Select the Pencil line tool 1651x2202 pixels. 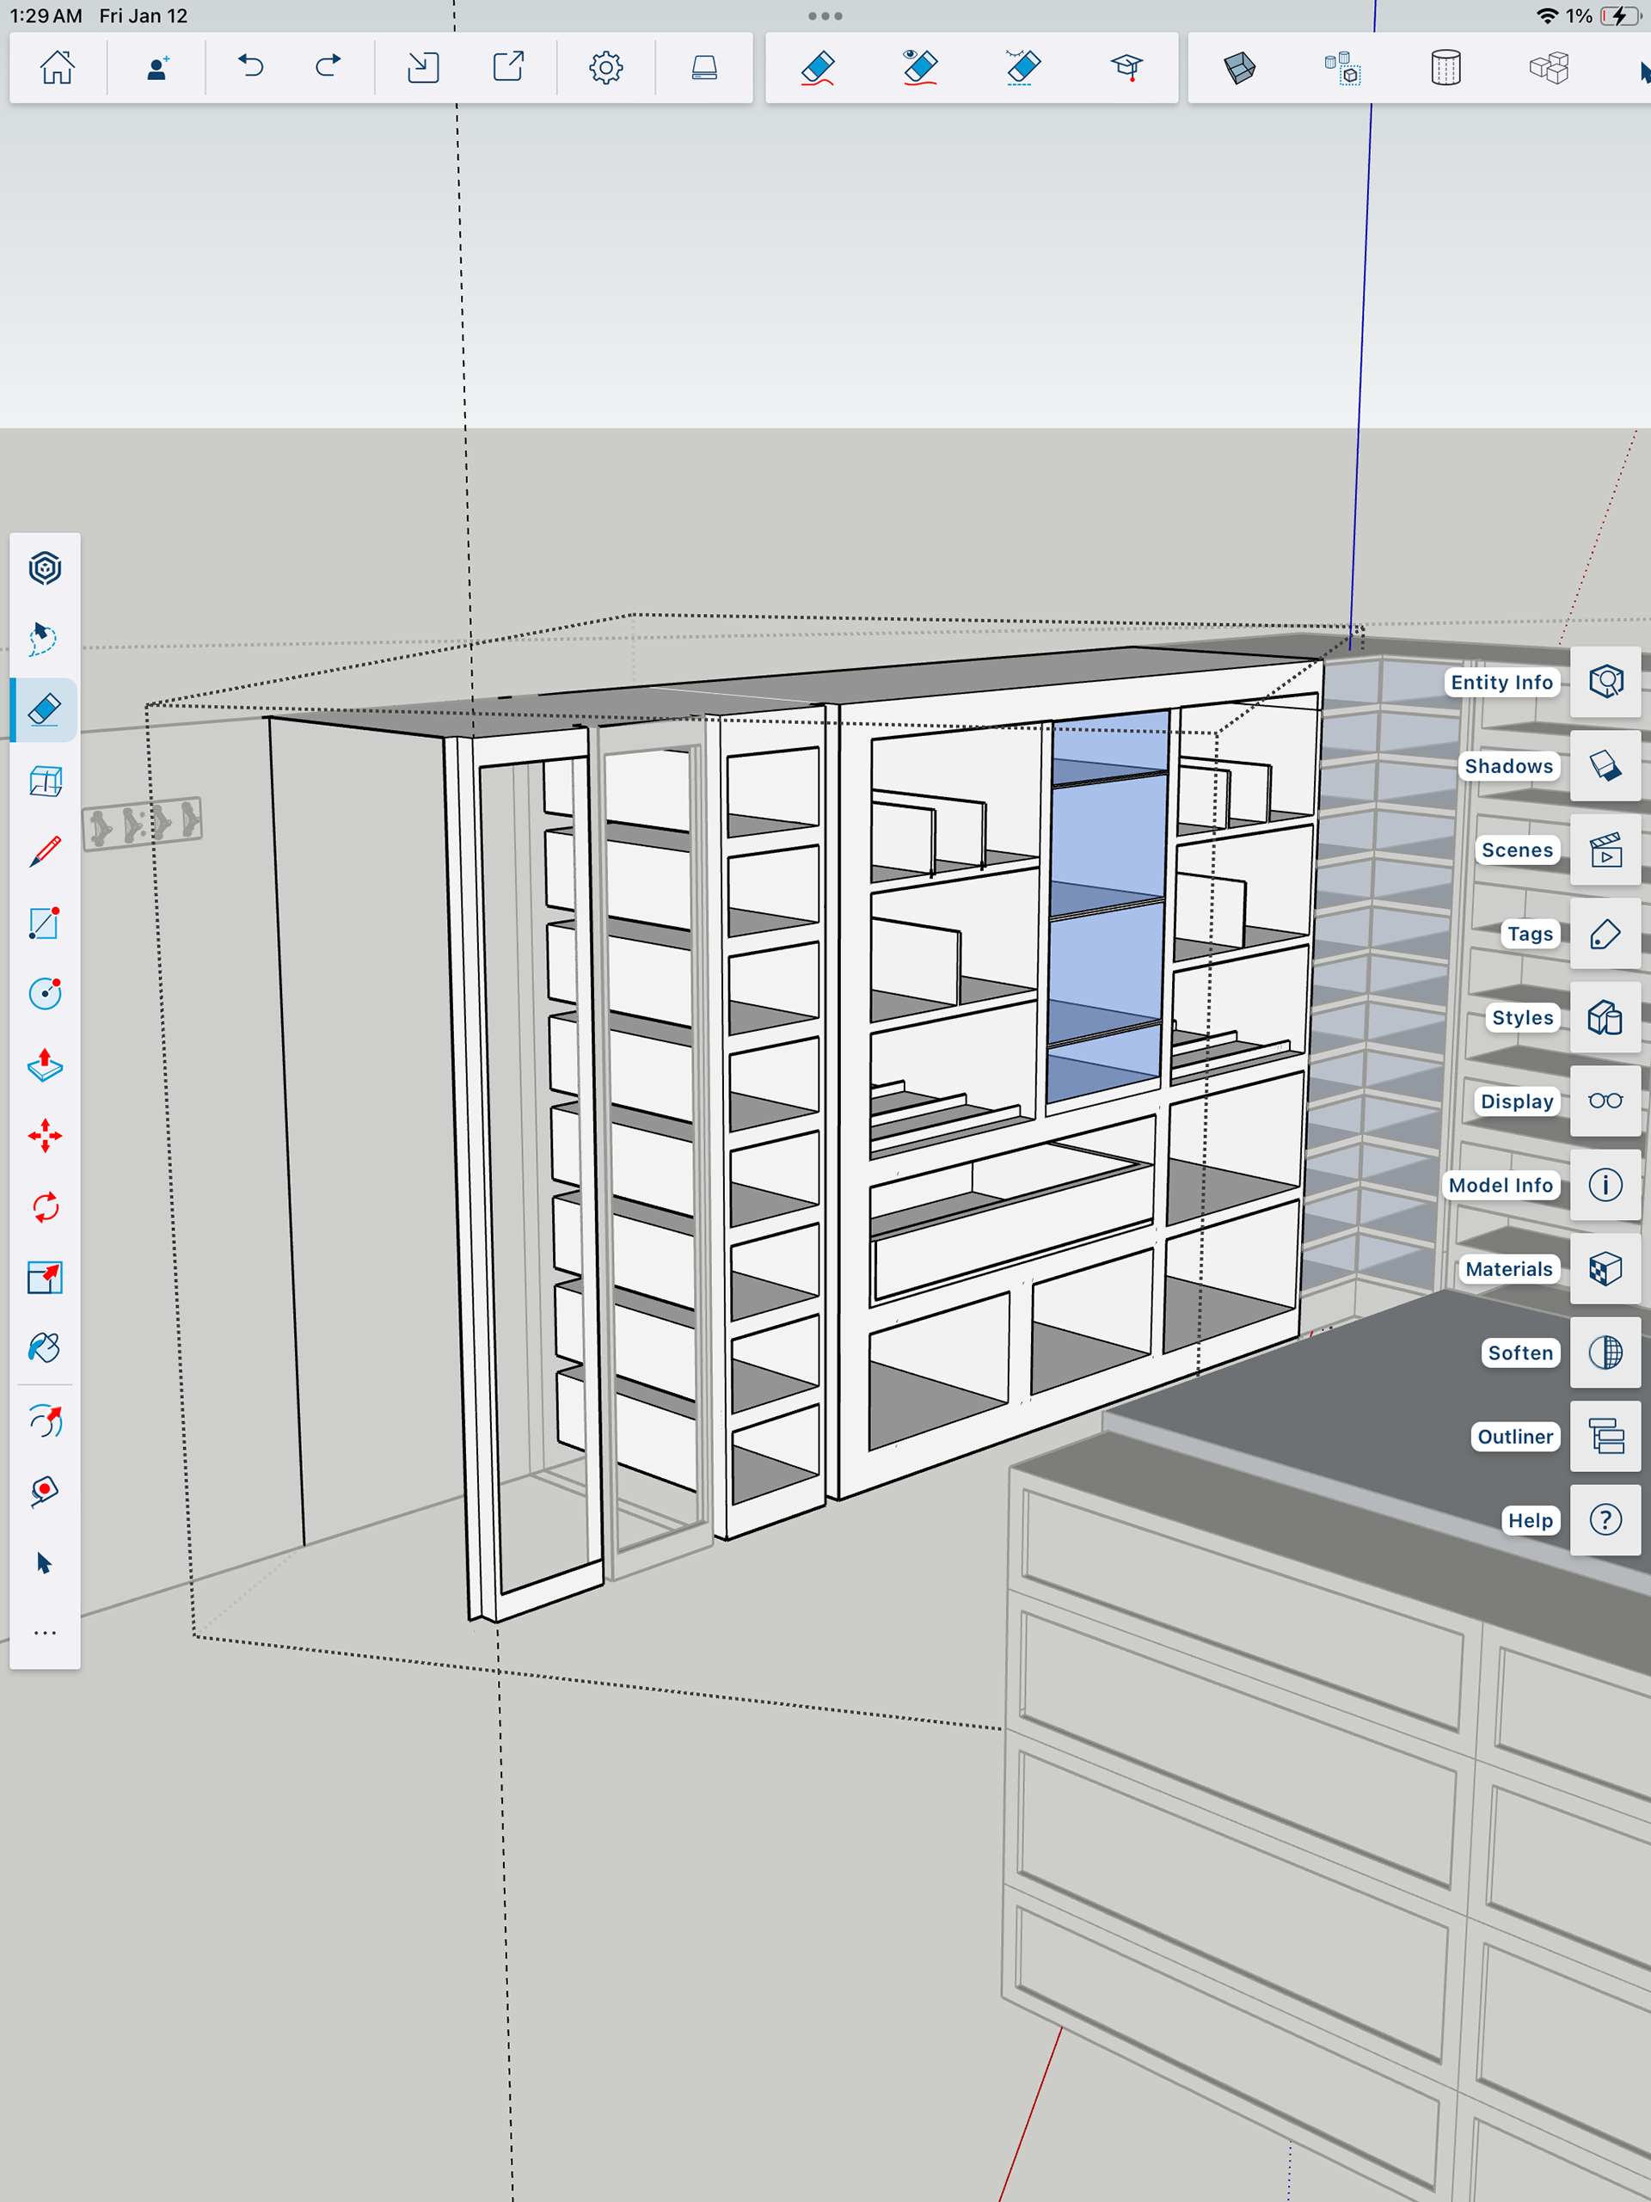click(x=45, y=852)
